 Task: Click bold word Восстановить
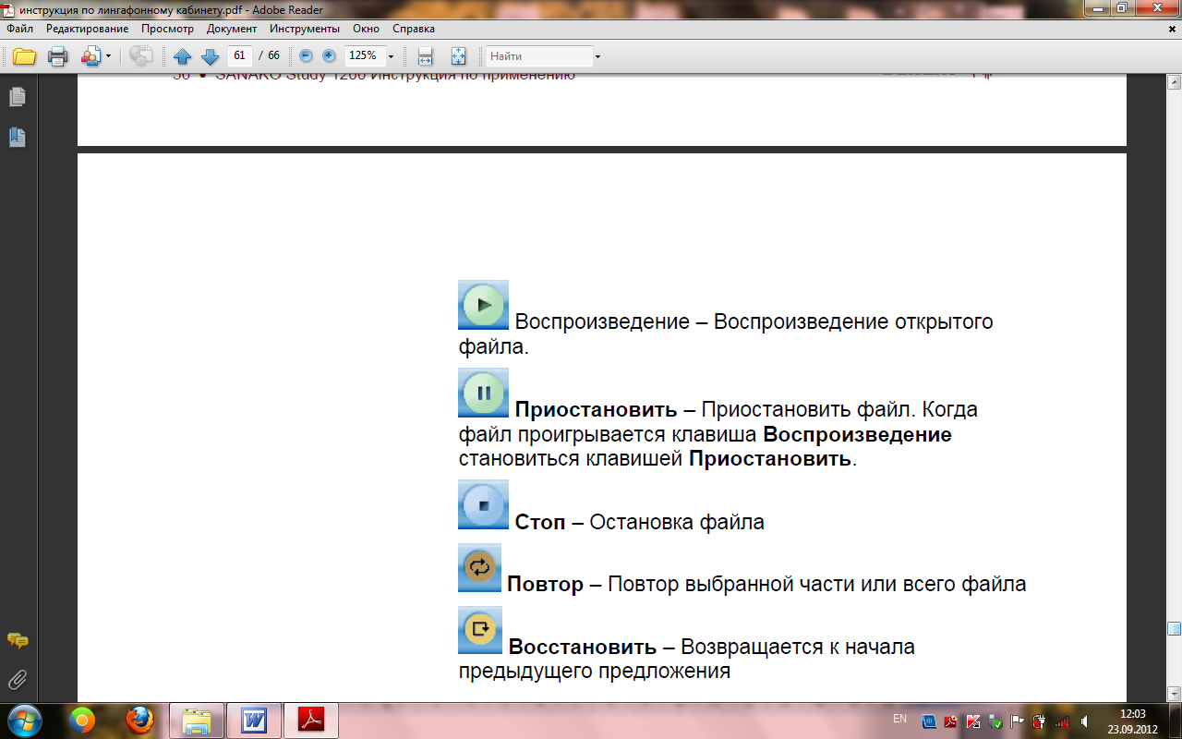point(583,647)
